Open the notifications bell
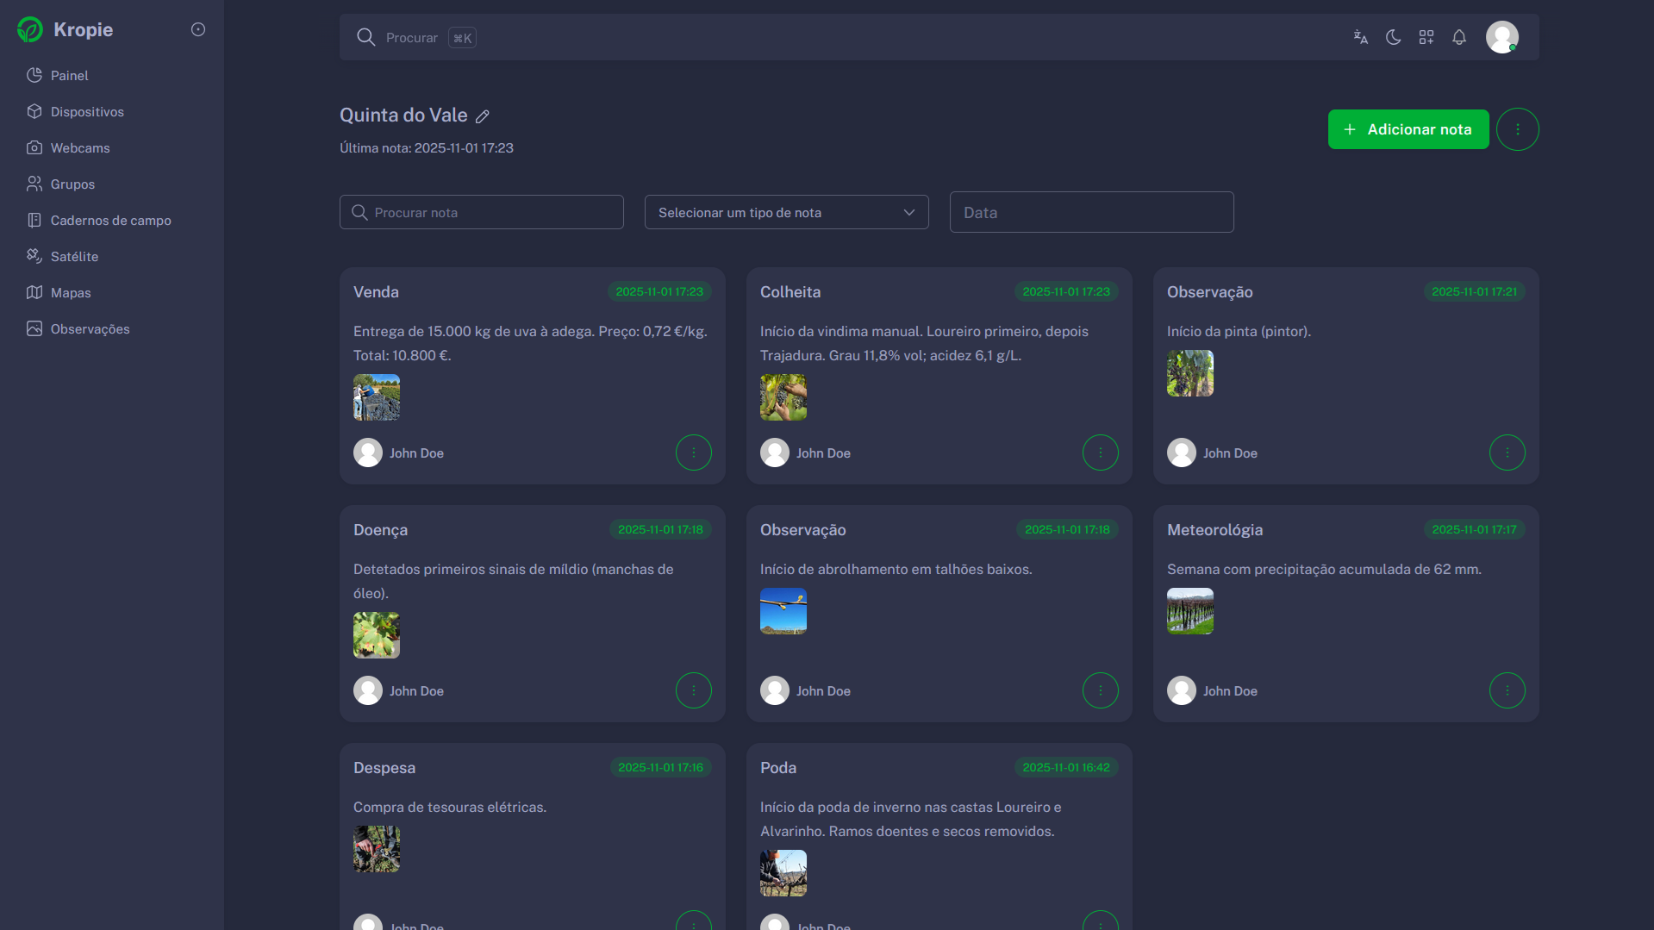The image size is (1654, 930). tap(1458, 37)
